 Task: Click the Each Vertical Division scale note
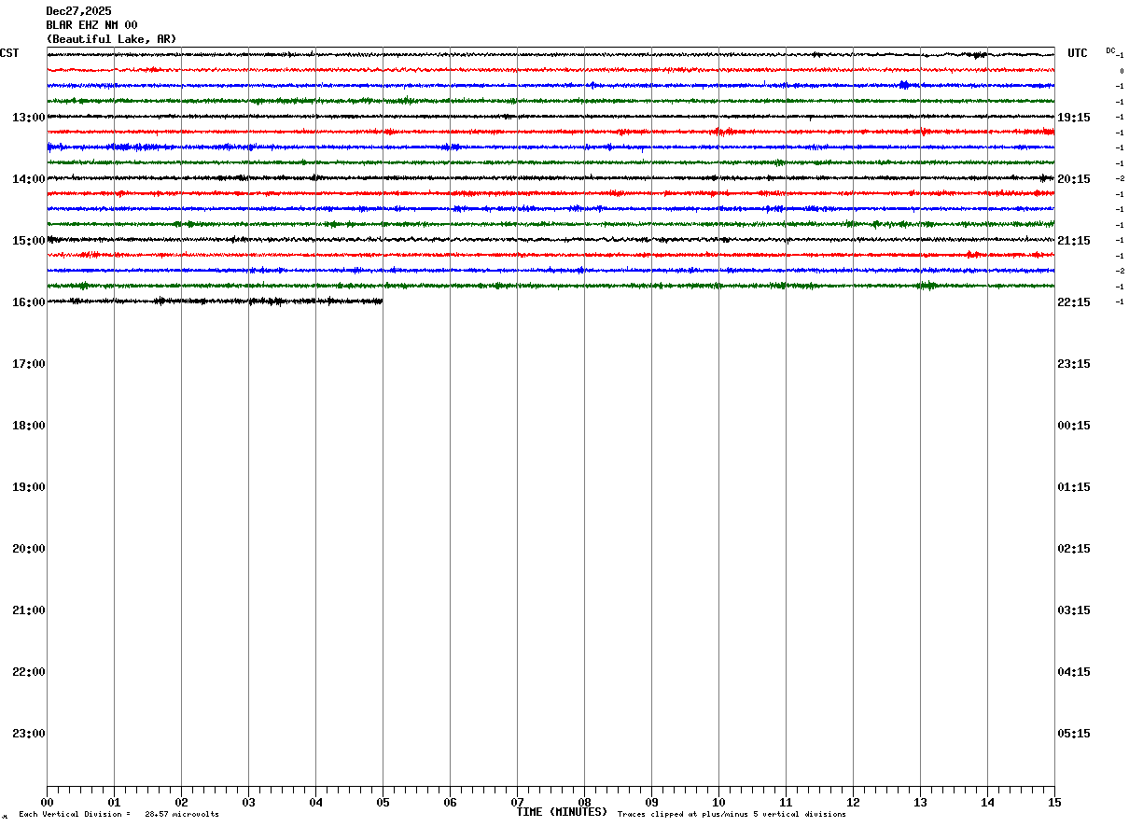[x=119, y=815]
